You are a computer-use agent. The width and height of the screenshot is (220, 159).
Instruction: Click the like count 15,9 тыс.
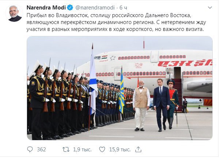tap(120, 150)
